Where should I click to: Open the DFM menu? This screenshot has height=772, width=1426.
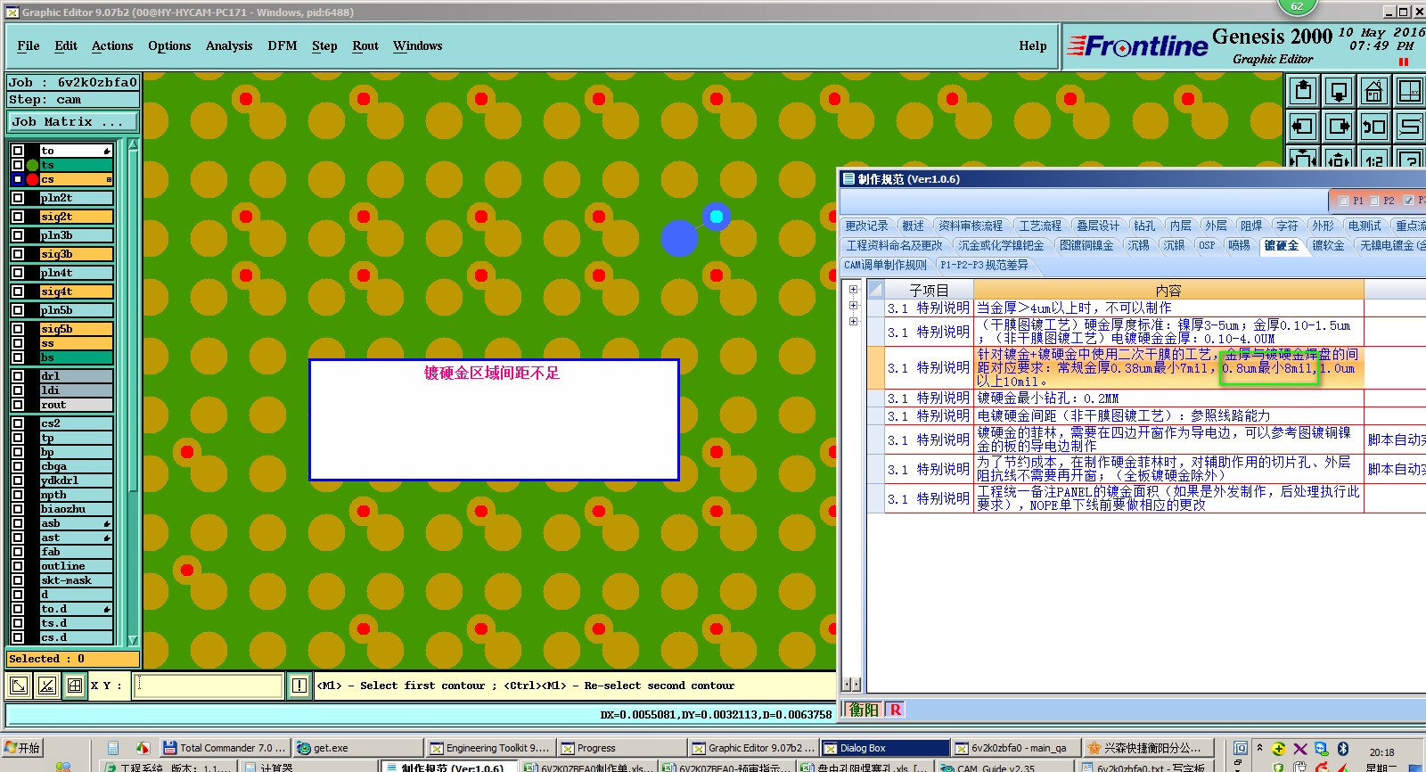283,45
